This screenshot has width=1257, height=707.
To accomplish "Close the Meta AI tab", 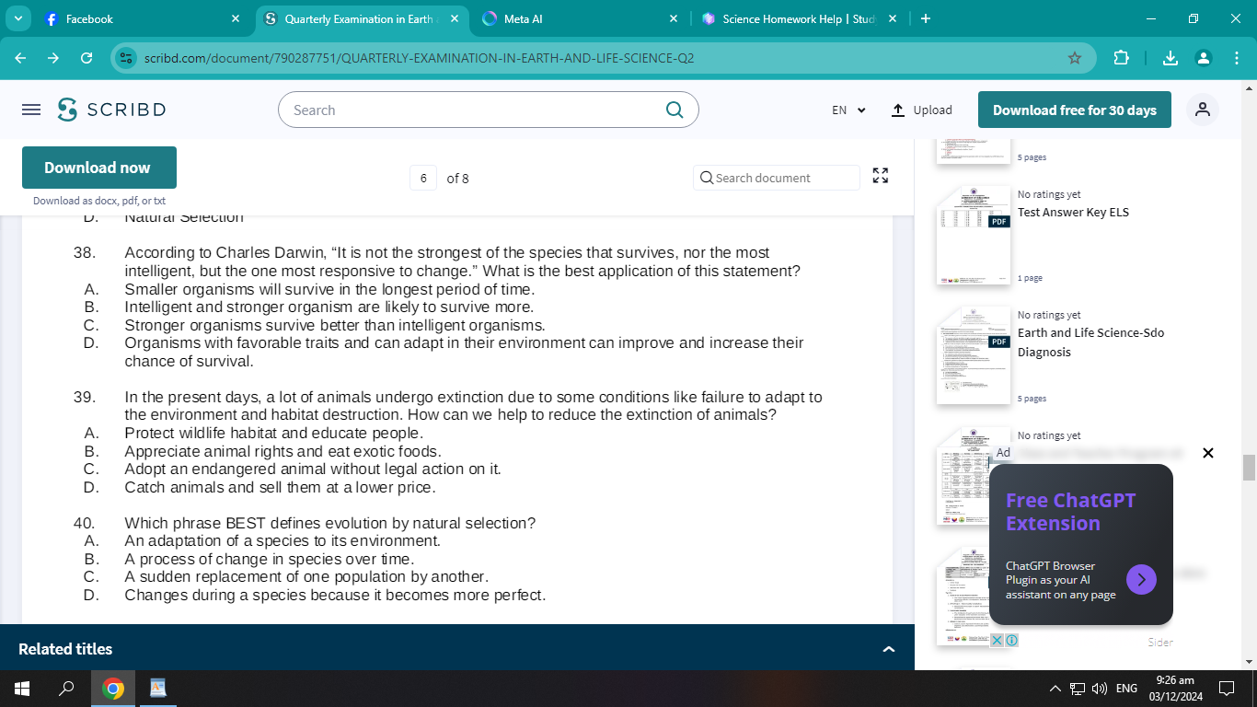I will (x=674, y=18).
